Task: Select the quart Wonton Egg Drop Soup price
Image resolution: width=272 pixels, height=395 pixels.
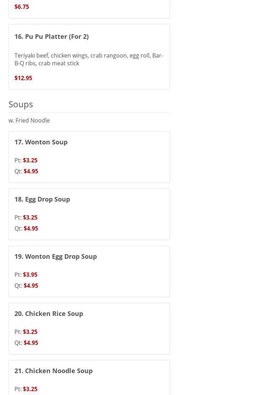Action: point(31,286)
